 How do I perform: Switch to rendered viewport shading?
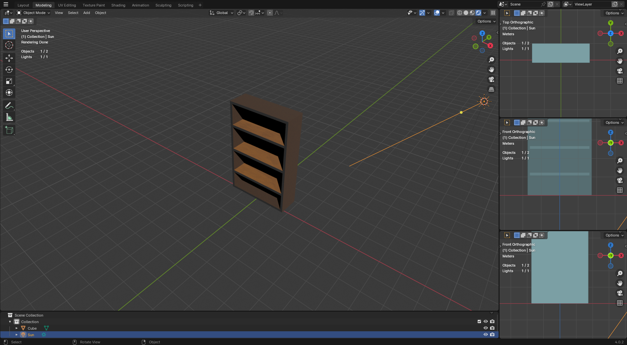pos(478,13)
